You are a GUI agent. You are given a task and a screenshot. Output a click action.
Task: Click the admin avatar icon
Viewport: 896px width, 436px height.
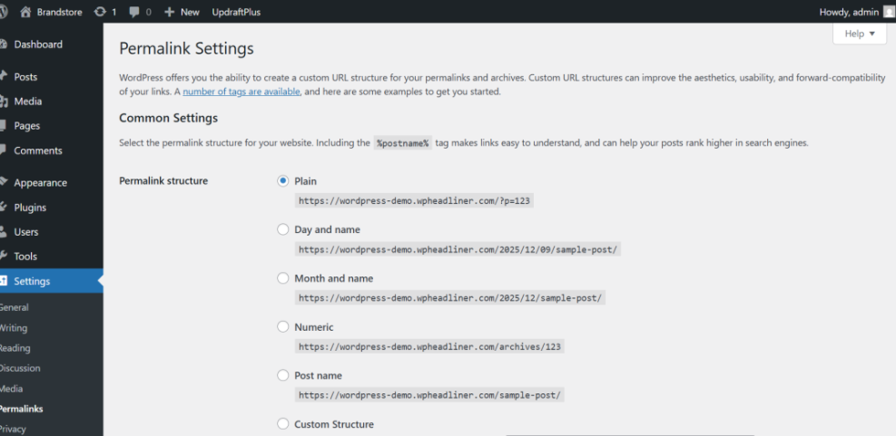(x=888, y=12)
